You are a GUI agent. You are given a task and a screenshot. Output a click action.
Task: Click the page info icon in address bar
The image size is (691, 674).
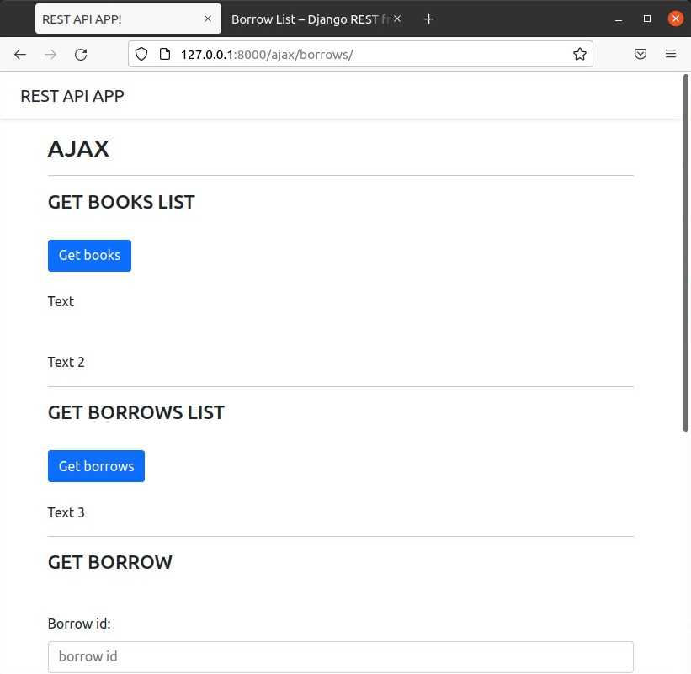click(164, 54)
